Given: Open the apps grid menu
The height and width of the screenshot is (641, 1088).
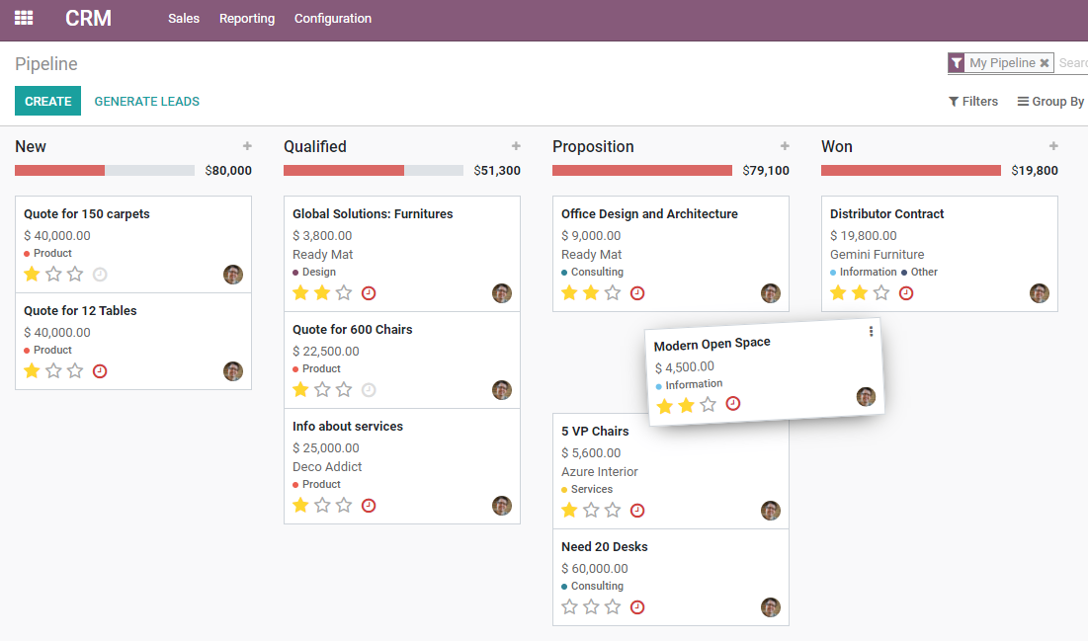Looking at the screenshot, I should (23, 18).
